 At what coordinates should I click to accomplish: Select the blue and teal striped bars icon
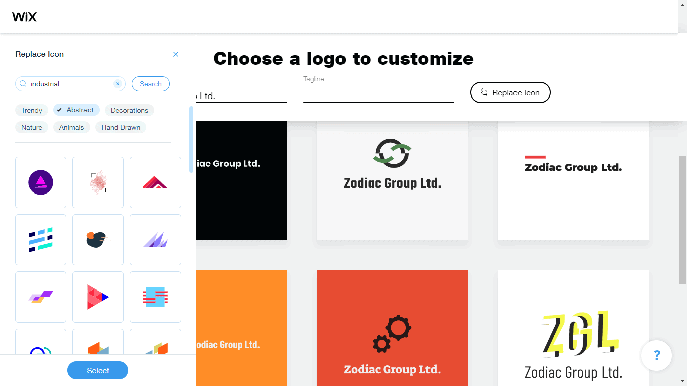(41, 240)
